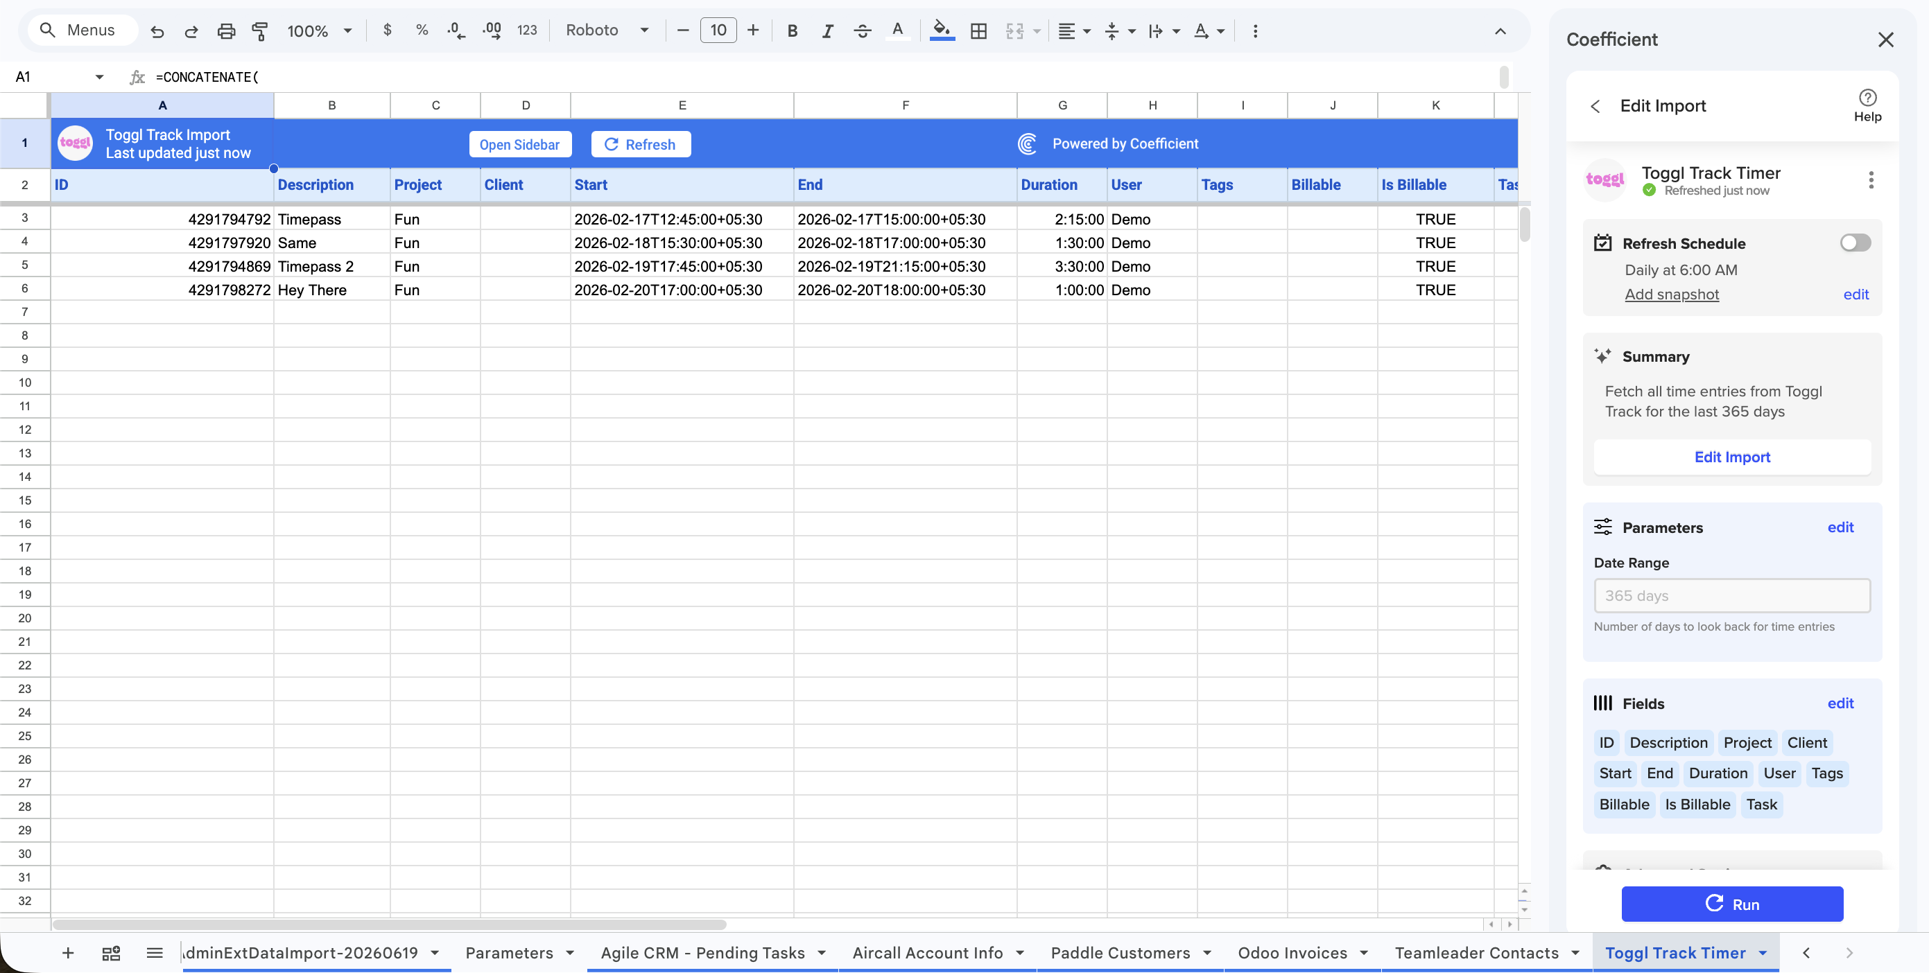The width and height of the screenshot is (1929, 973).
Task: Click the Run button
Action: 1731,904
